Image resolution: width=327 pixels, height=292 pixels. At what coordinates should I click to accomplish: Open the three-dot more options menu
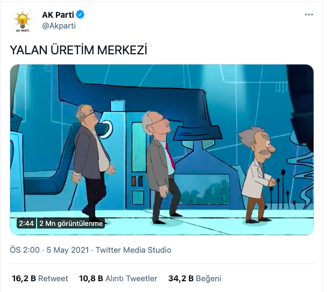(309, 15)
